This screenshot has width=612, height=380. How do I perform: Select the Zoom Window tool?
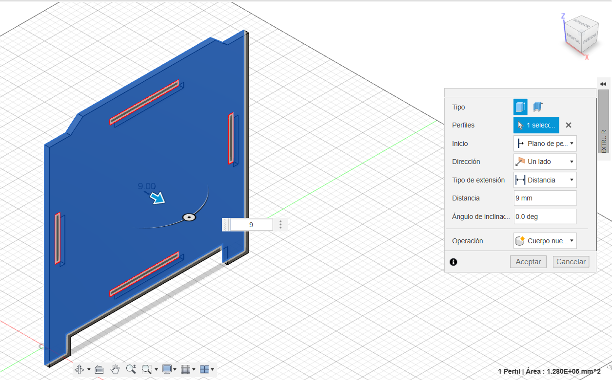click(146, 369)
